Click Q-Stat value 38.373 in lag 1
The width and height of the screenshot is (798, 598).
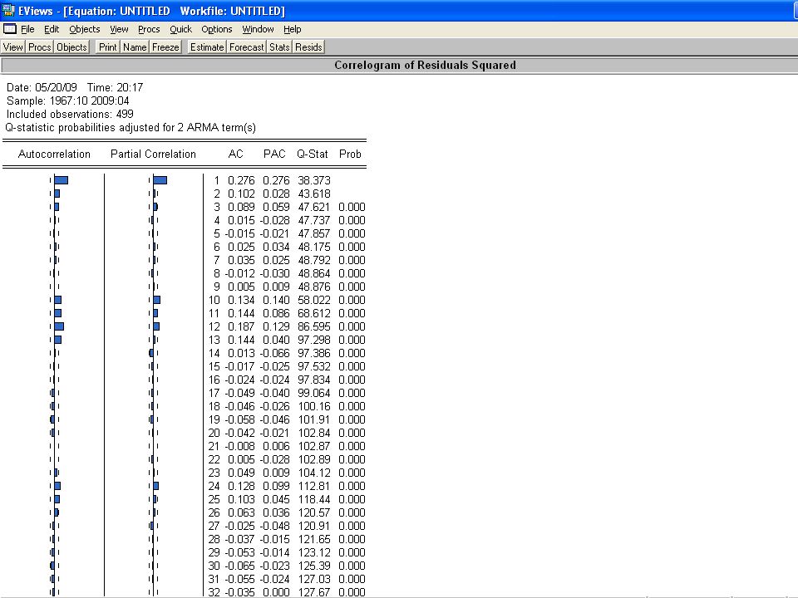pyautogui.click(x=314, y=180)
